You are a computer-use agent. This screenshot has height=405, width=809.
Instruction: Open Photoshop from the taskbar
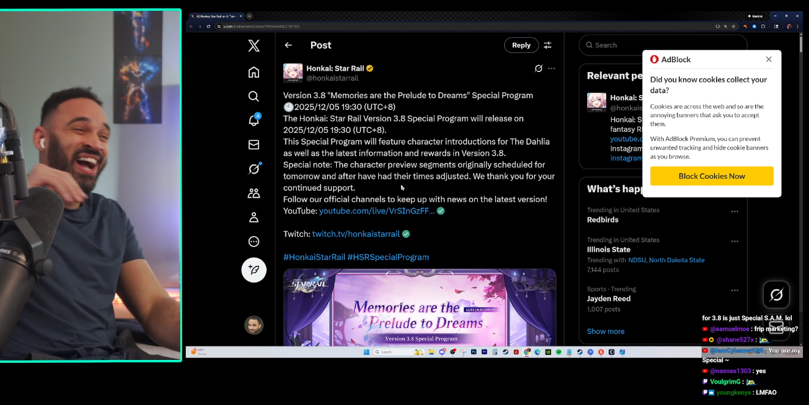pyautogui.click(x=474, y=352)
